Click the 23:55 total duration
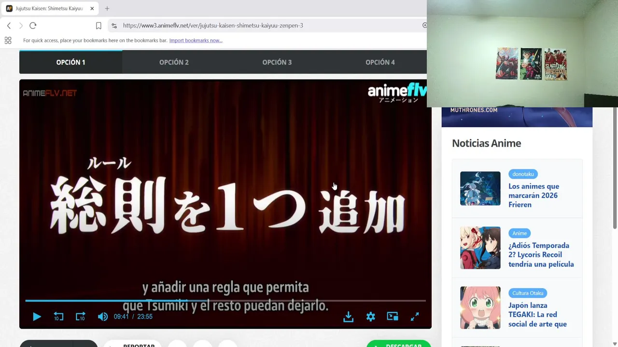 click(x=145, y=317)
